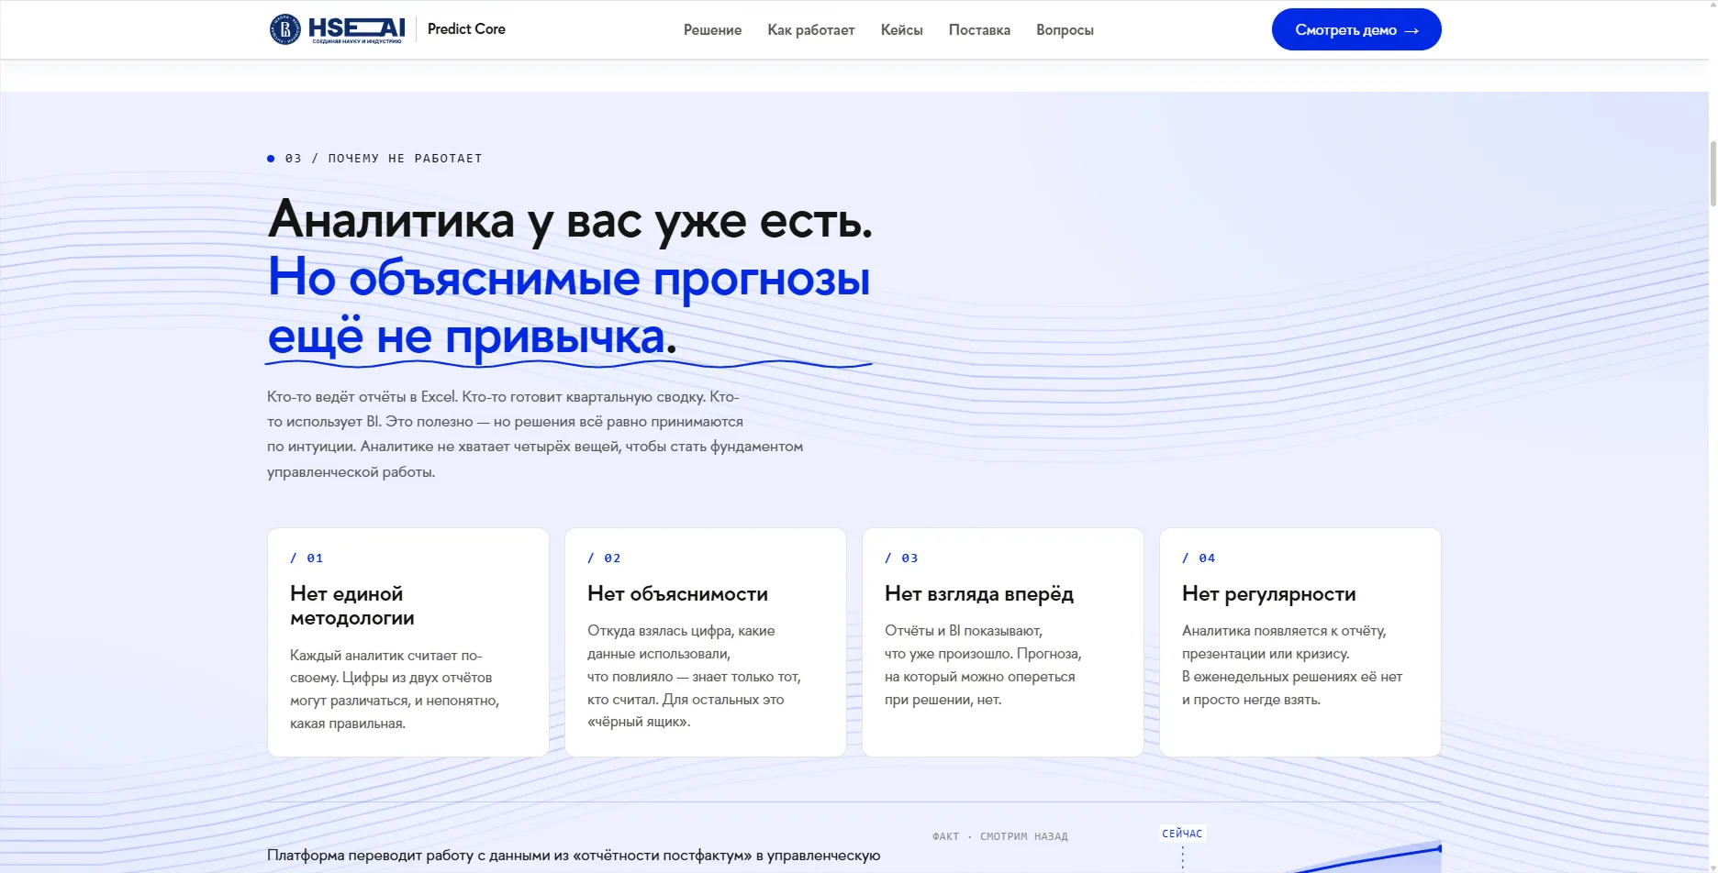The width and height of the screenshot is (1718, 873).
Task: Click the / 02 card number
Action: (x=604, y=558)
